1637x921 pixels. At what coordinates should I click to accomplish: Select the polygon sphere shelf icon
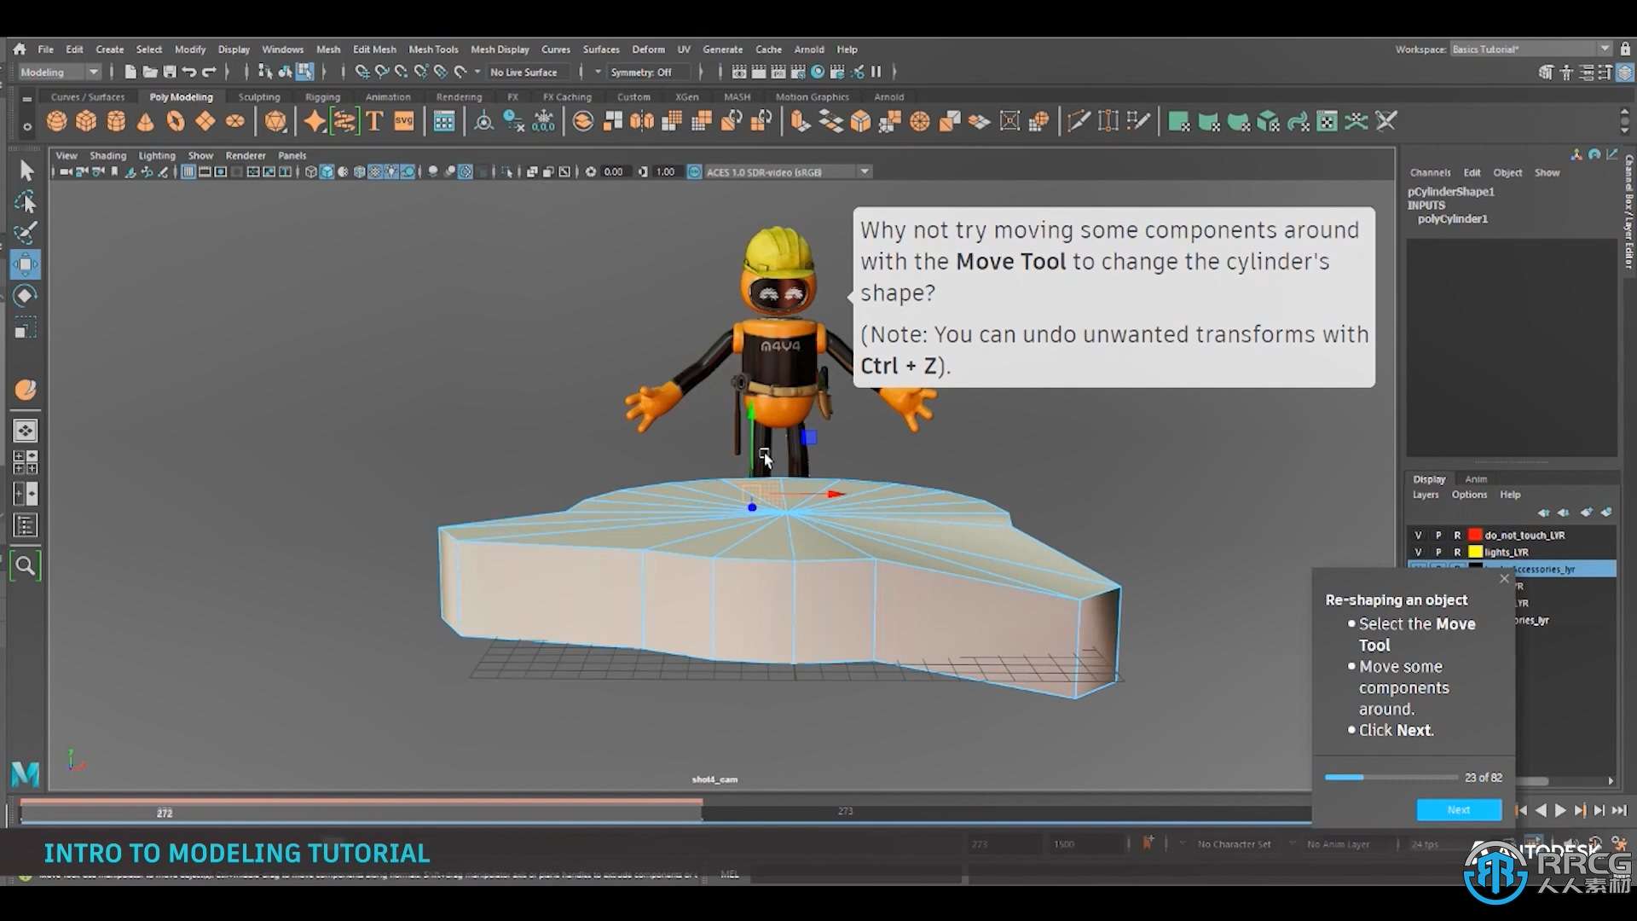[x=56, y=122]
